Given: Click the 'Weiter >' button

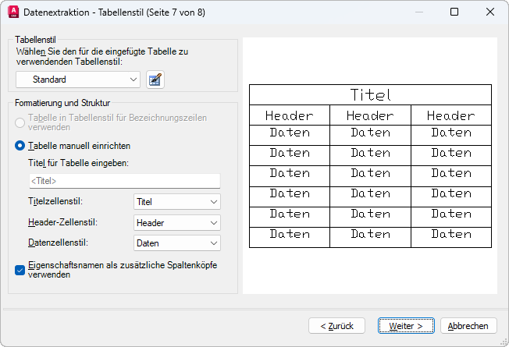Looking at the screenshot, I should coord(406,325).
